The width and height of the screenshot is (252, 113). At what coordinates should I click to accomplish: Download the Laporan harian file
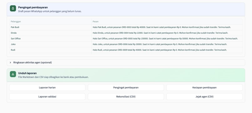[x=47, y=88]
